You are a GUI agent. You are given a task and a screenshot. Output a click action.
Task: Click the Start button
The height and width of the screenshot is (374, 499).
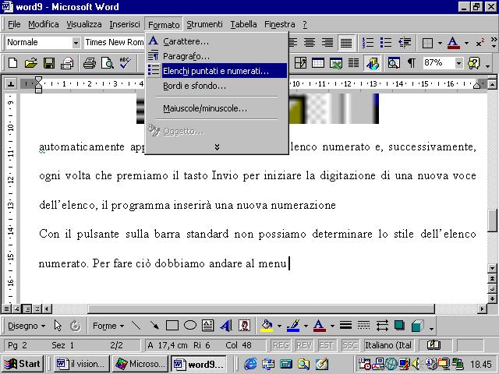[23, 364]
